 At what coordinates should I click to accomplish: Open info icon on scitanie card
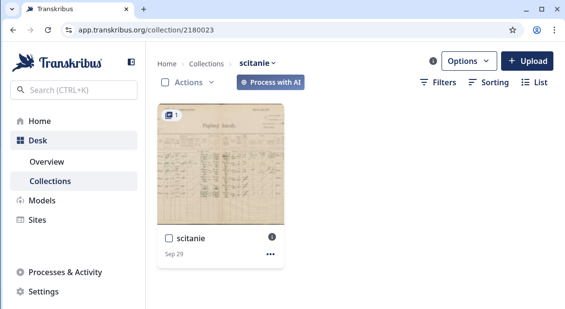click(272, 237)
